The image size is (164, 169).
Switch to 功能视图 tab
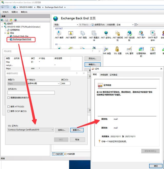(x=58, y=154)
